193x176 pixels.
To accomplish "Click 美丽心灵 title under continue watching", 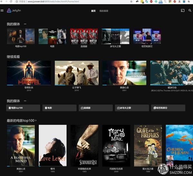I will pos(124,88).
